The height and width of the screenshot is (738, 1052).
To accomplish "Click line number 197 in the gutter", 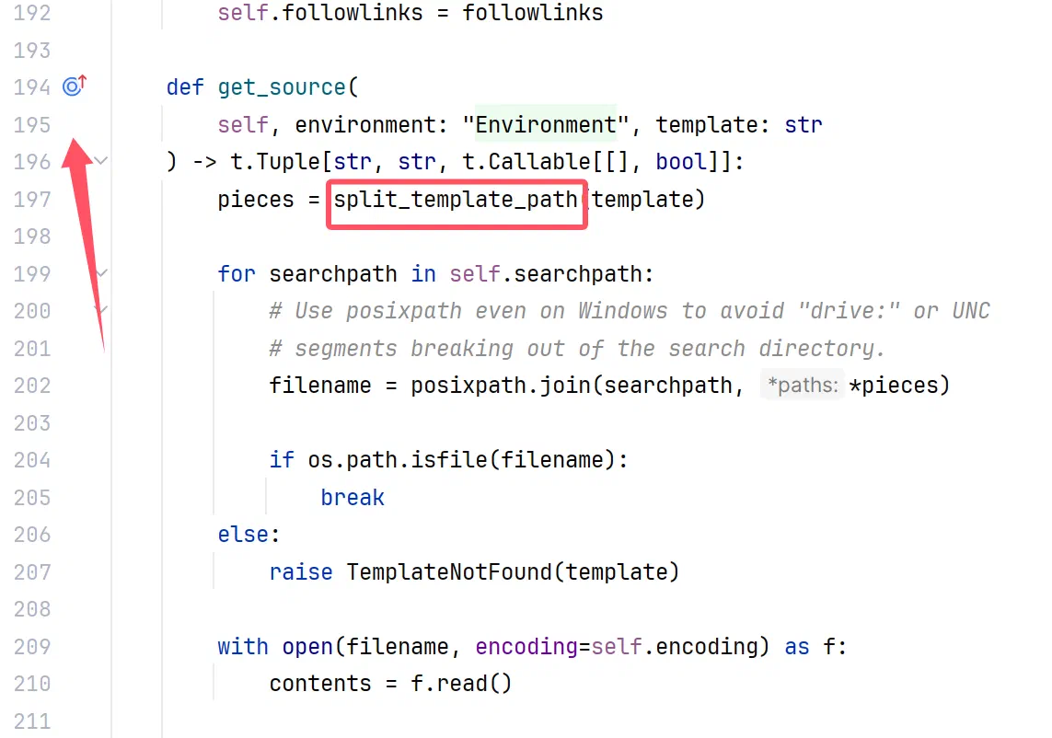I will [x=32, y=200].
